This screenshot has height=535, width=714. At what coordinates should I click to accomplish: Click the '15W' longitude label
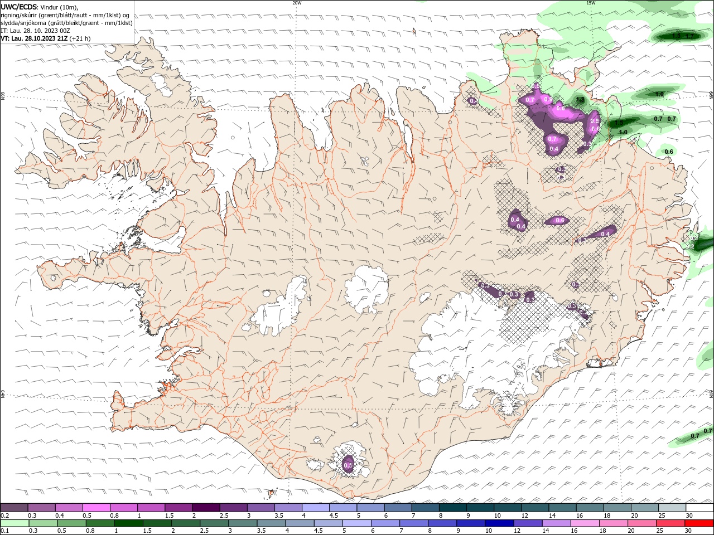point(591,3)
